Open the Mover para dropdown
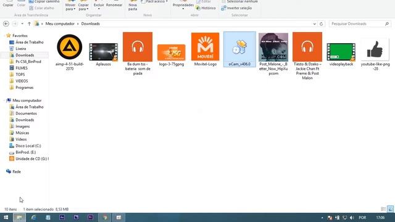Image resolution: width=395 pixels, height=222 pixels. (70, 6)
